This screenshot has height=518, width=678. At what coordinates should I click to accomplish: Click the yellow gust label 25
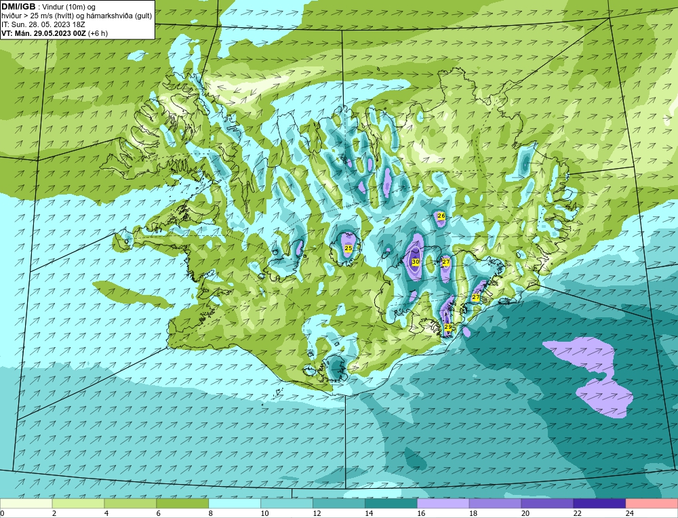click(x=348, y=248)
